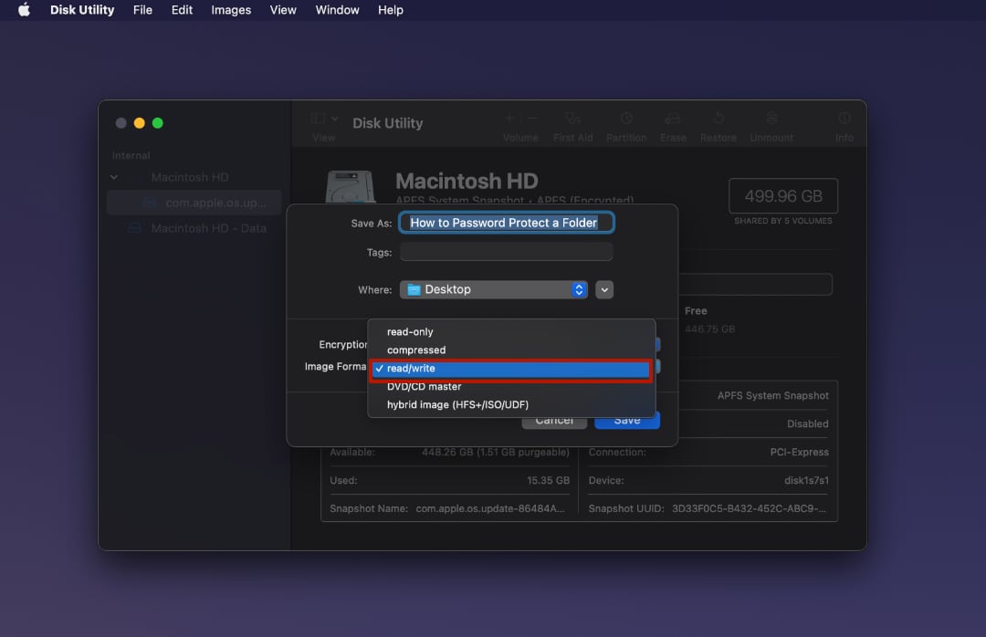The height and width of the screenshot is (637, 986).
Task: Click the com.apple.os.update snapshot name value
Action: pyautogui.click(x=490, y=508)
